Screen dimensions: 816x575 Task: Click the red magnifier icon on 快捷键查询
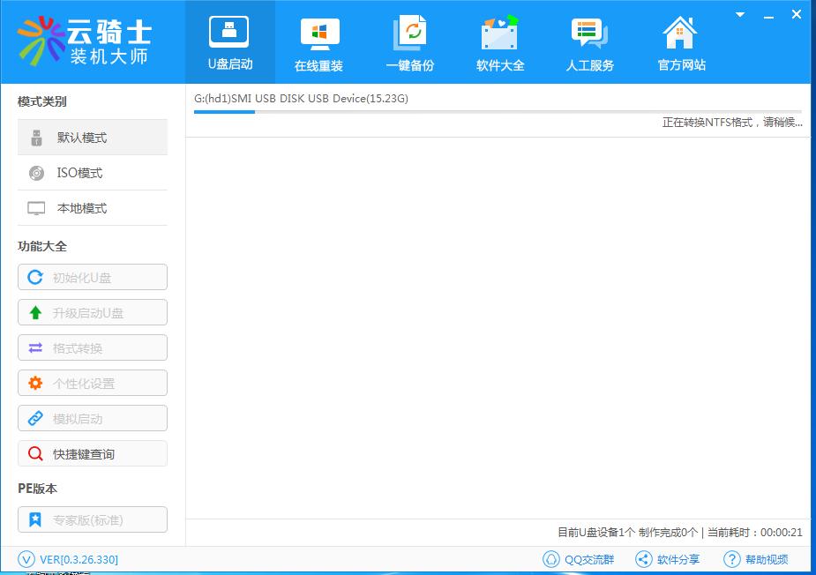[35, 454]
